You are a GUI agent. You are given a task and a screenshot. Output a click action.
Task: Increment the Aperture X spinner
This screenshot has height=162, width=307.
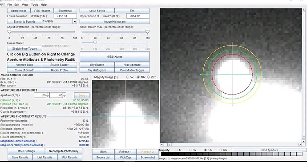coord(48,94)
